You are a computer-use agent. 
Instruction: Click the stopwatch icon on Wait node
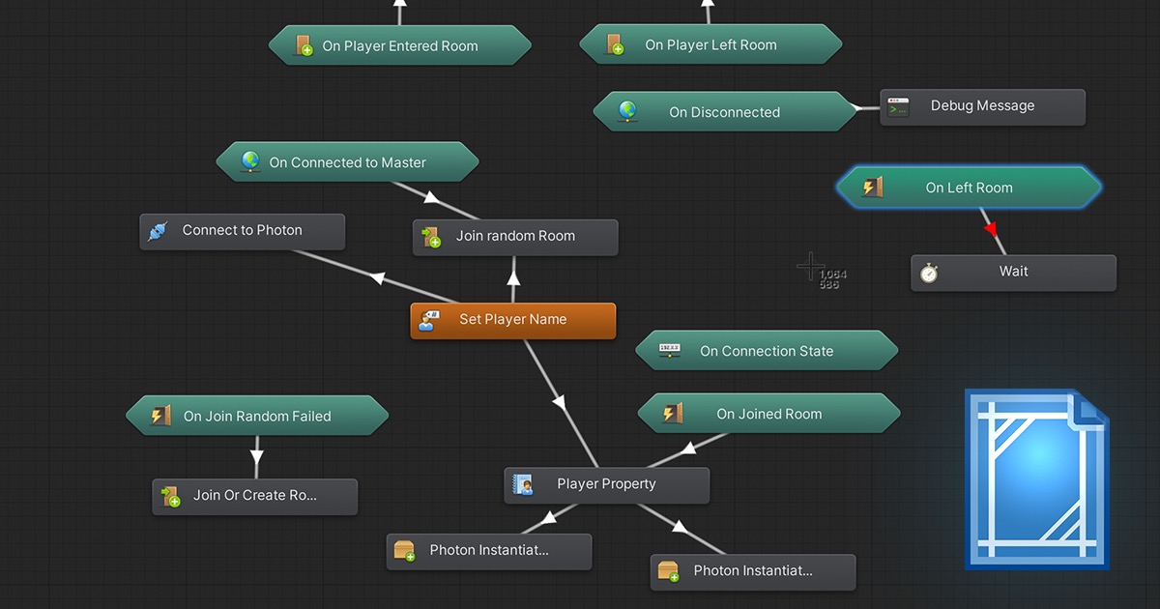click(x=929, y=273)
